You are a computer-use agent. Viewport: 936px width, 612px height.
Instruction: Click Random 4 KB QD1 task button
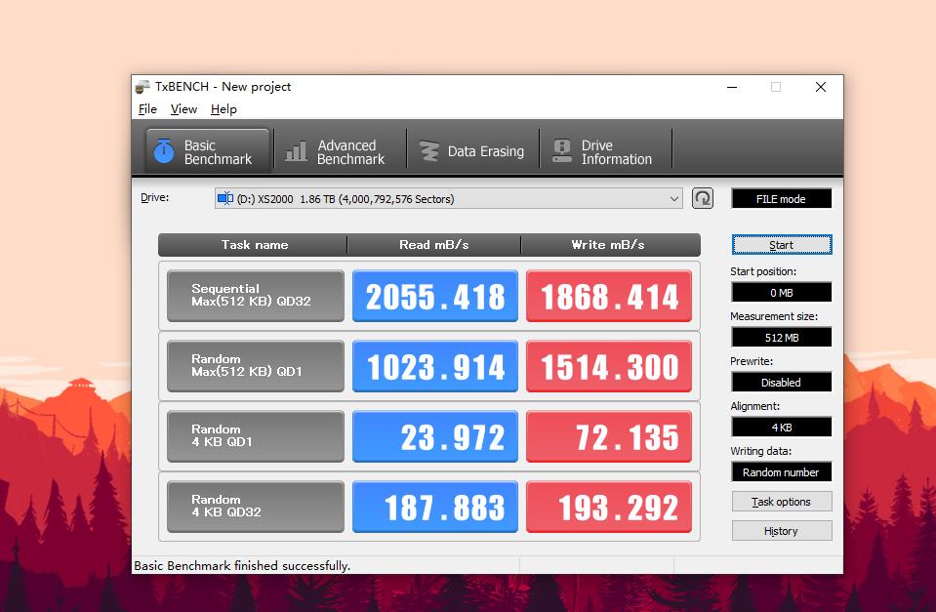pos(256,436)
